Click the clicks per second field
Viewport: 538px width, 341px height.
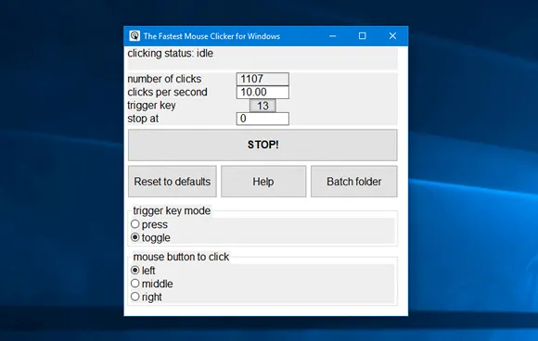tap(263, 92)
